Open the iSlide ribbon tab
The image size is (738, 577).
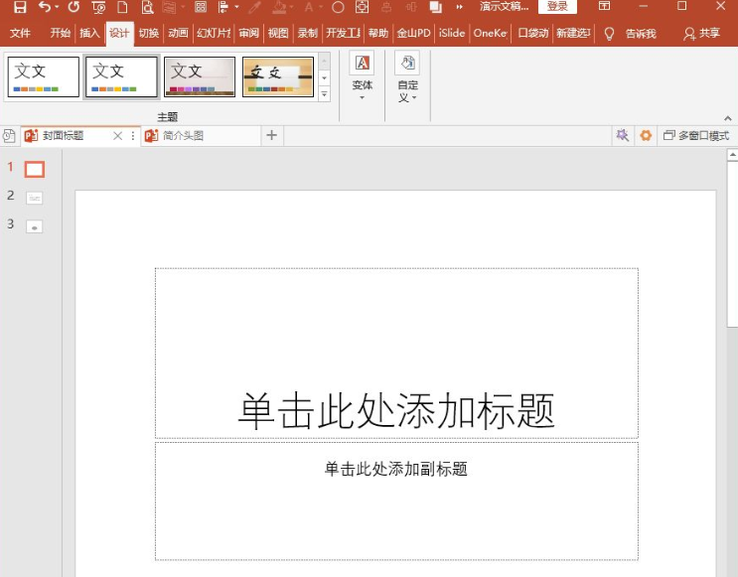click(452, 33)
